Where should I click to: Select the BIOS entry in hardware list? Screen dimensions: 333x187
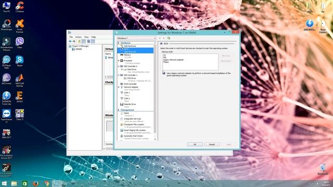(135, 50)
